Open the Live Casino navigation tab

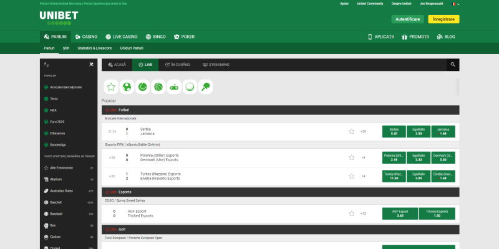click(x=122, y=37)
